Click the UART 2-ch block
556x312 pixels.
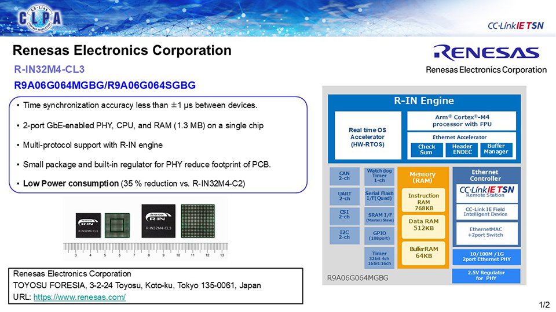pyautogui.click(x=344, y=196)
